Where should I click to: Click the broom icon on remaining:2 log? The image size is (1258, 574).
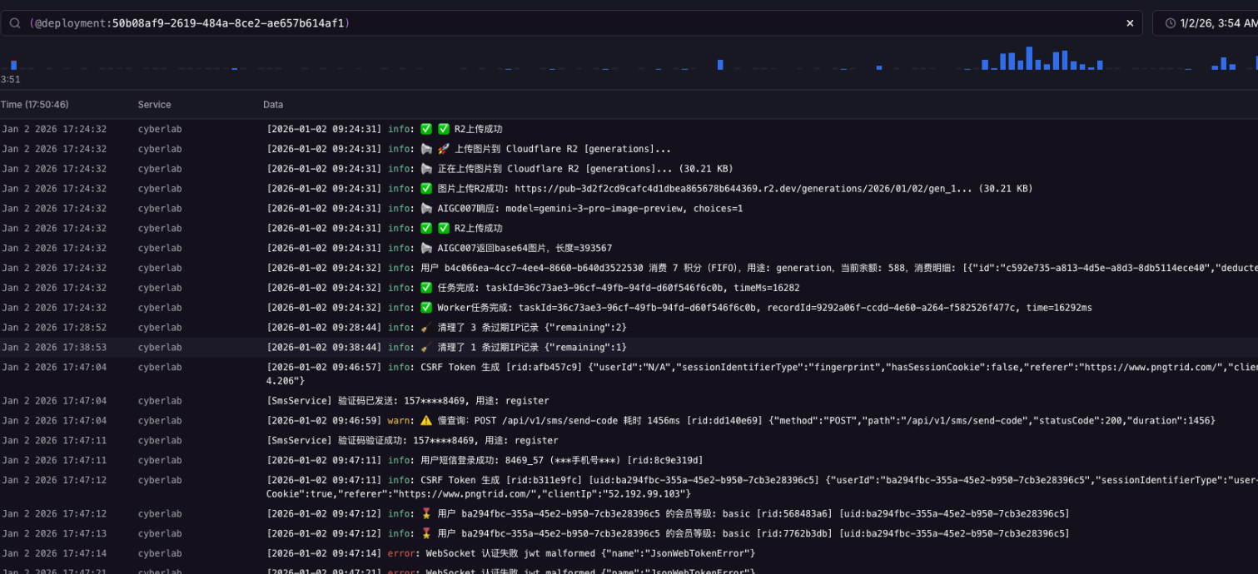coord(426,328)
